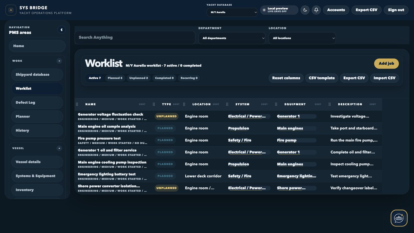Select the Planned 5 tab
Screen dimensions: 414x233
pos(115,78)
